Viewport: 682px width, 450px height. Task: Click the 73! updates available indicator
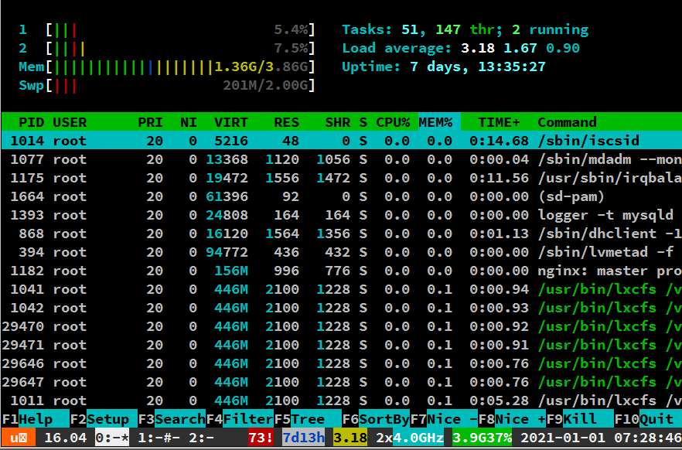point(260,438)
